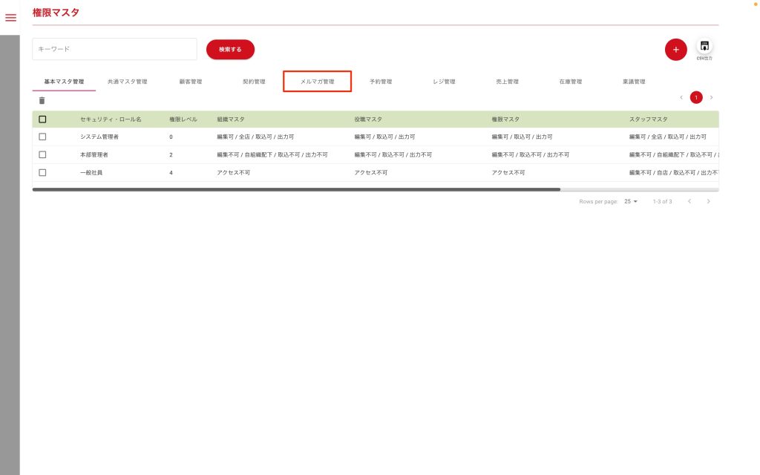
Task: Export data with CSV出力 icon
Action: [704, 47]
